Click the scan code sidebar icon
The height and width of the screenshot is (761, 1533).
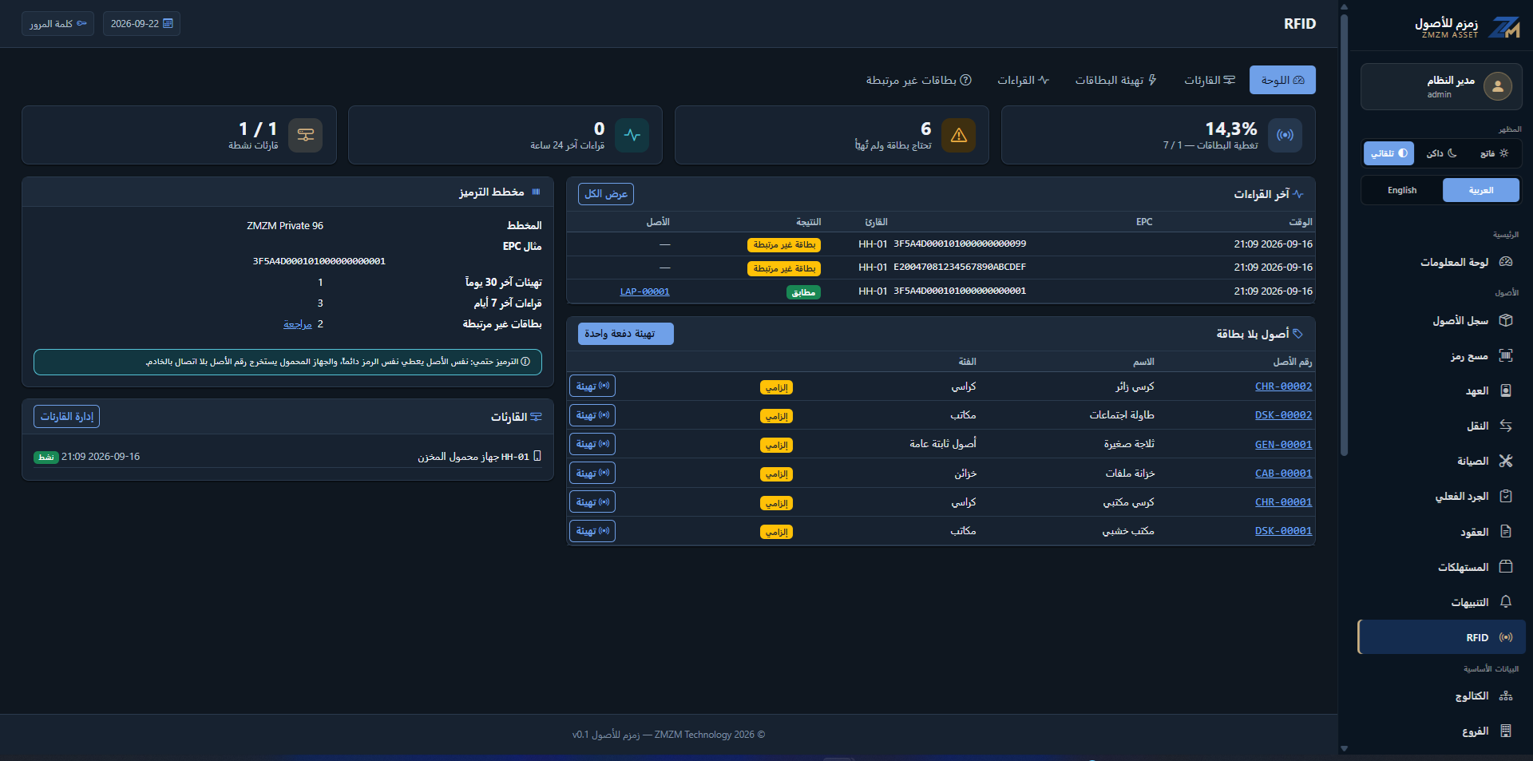point(1506,355)
